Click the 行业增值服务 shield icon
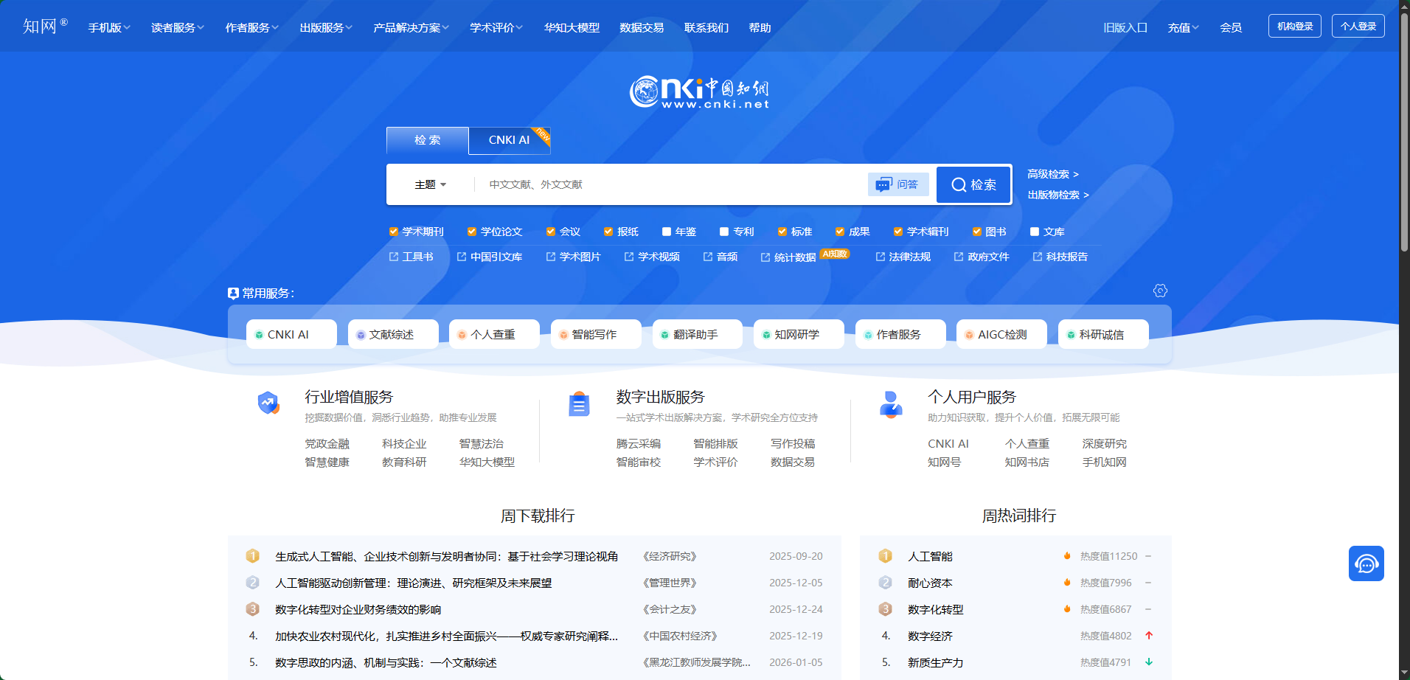This screenshot has width=1410, height=680. tap(268, 403)
